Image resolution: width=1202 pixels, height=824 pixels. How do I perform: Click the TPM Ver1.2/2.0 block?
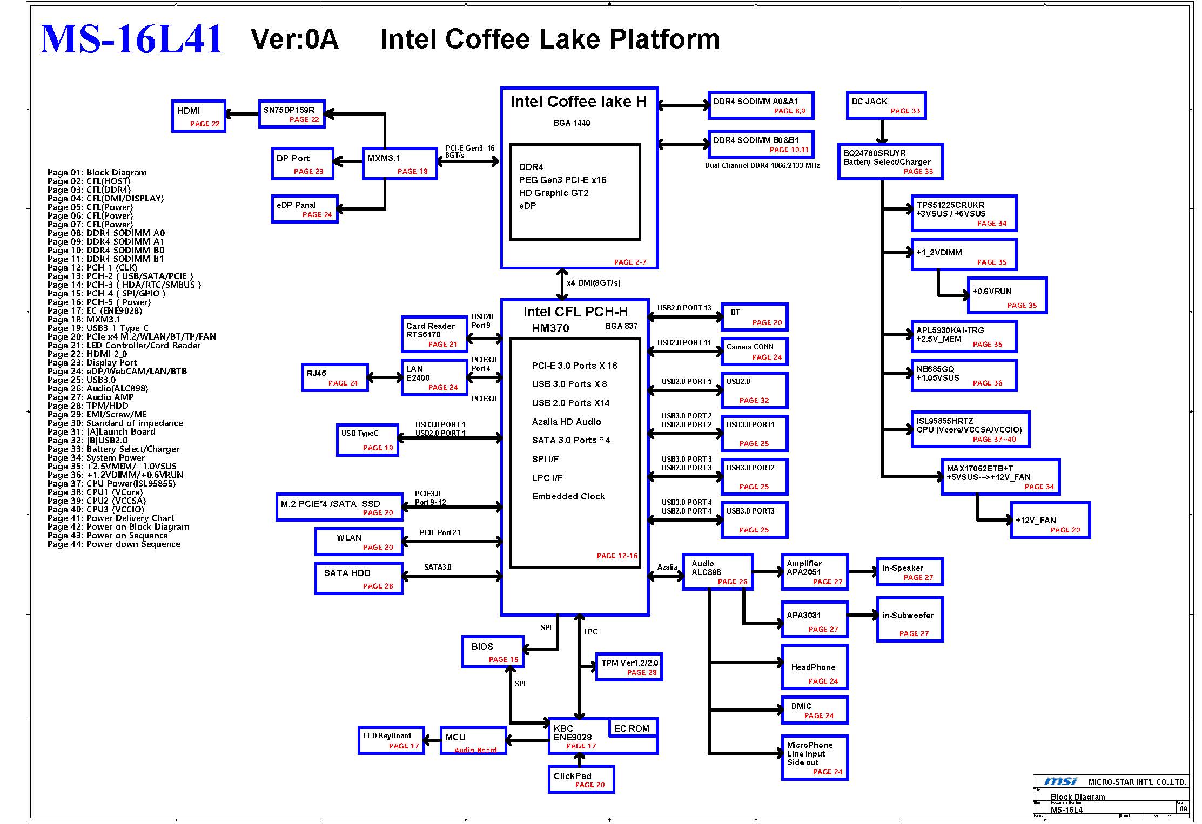click(x=629, y=667)
